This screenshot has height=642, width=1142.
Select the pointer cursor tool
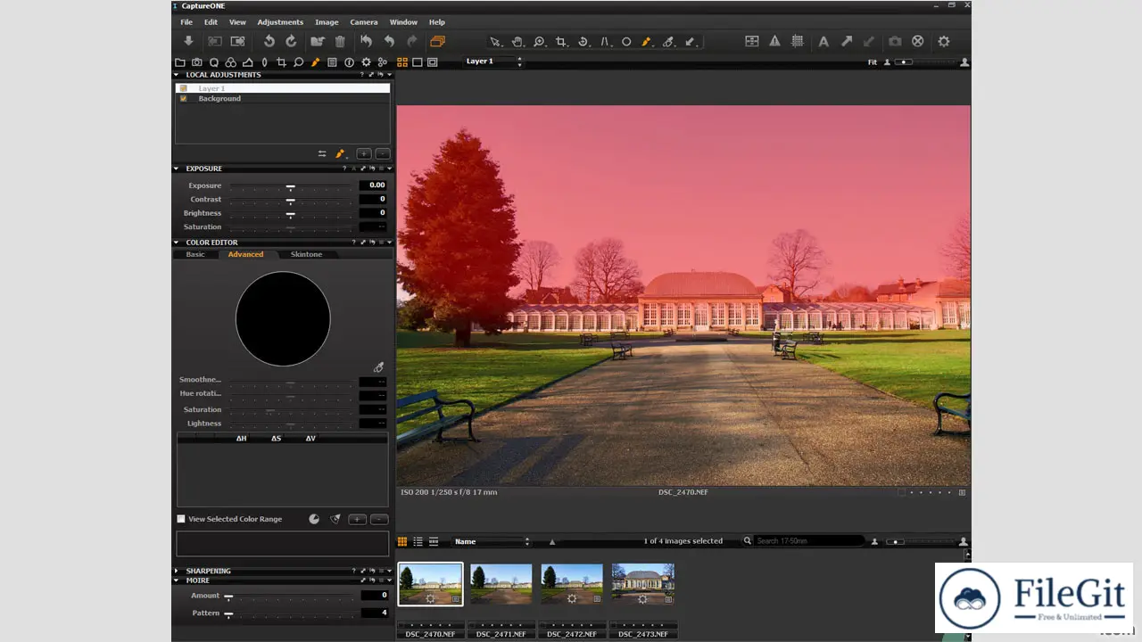(x=495, y=41)
